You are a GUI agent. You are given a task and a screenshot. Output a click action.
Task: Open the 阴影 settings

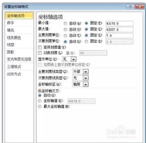[x=19, y=52]
